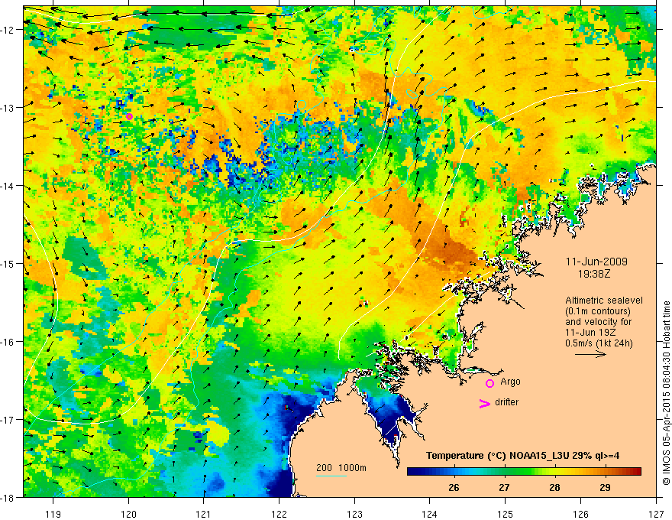Click the Argo float marker near 120°E, 13°S
The image size is (672, 520).
point(129,116)
